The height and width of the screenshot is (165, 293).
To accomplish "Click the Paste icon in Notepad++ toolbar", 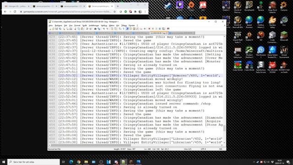I will click(82, 29).
